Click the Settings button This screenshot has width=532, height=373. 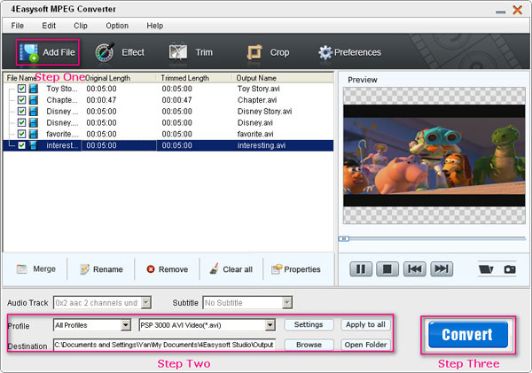(309, 325)
